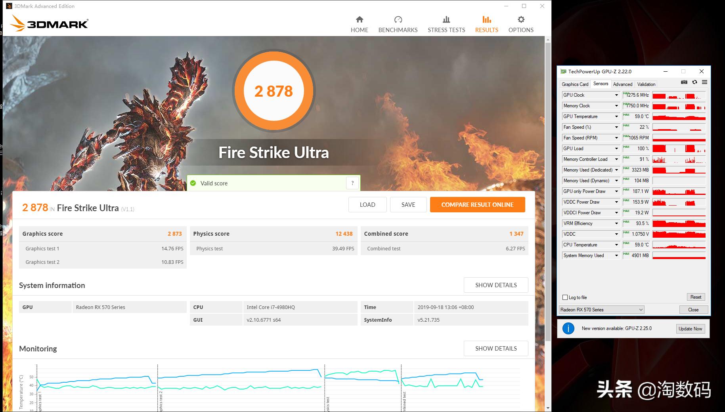Click the Combined score value 1 347
Image resolution: width=725 pixels, height=412 pixels.
pos(516,234)
